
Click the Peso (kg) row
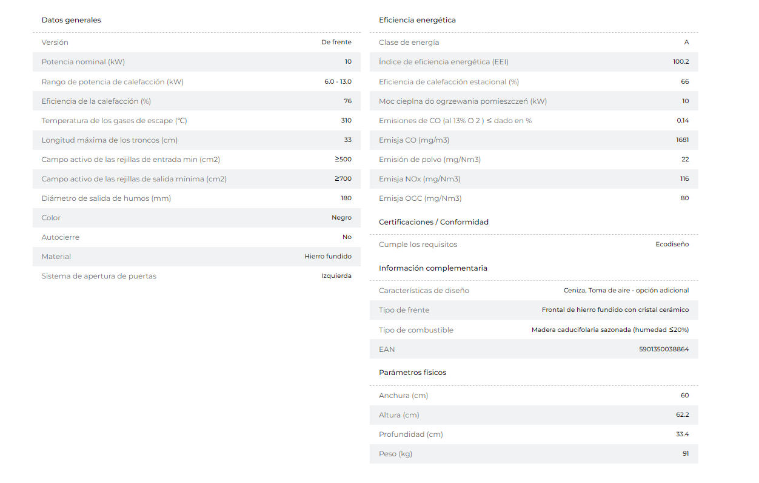[534, 454]
